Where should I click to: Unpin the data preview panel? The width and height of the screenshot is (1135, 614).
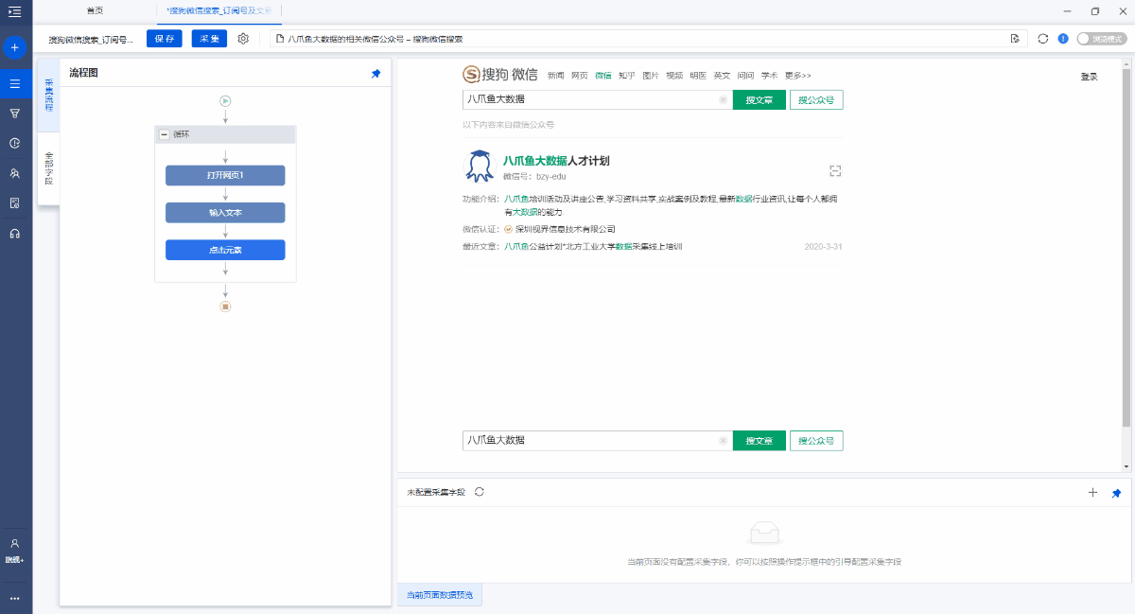(1116, 493)
